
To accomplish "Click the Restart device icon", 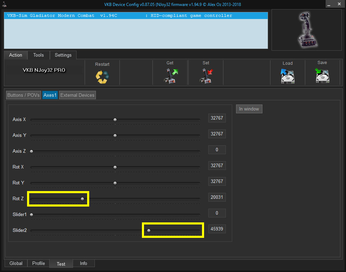I will pyautogui.click(x=102, y=76).
